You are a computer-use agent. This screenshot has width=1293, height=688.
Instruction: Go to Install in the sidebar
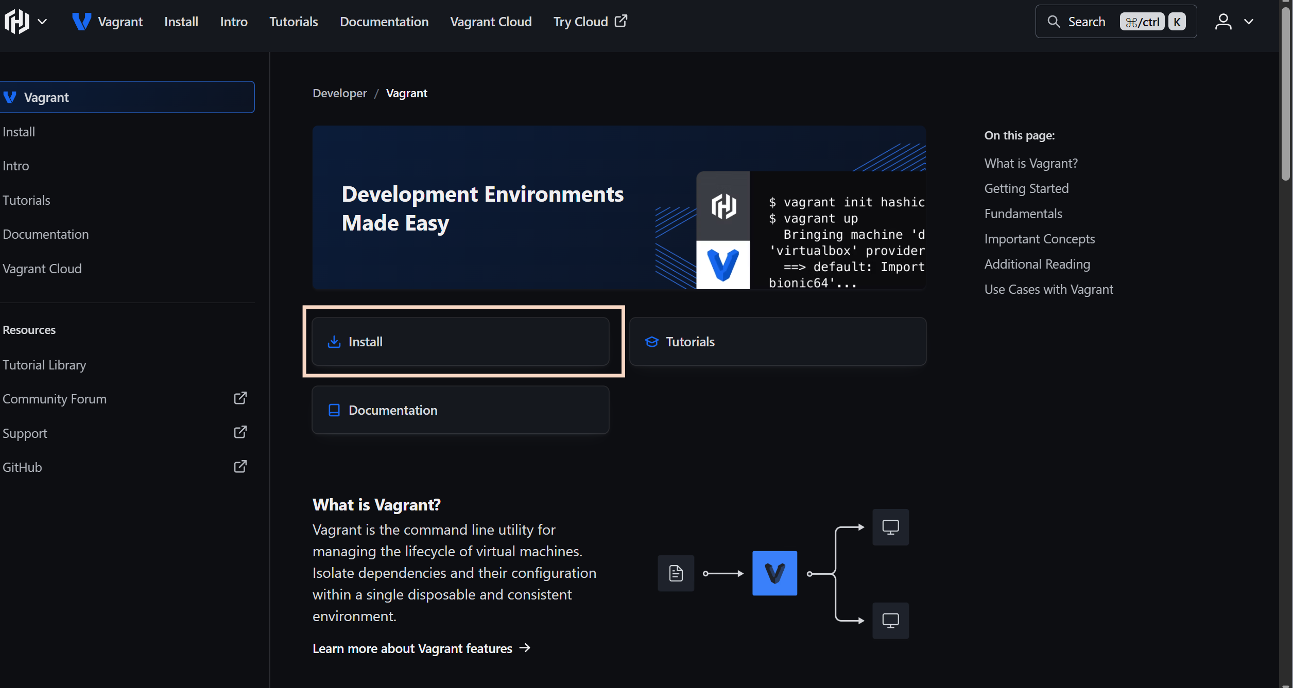pos(19,132)
